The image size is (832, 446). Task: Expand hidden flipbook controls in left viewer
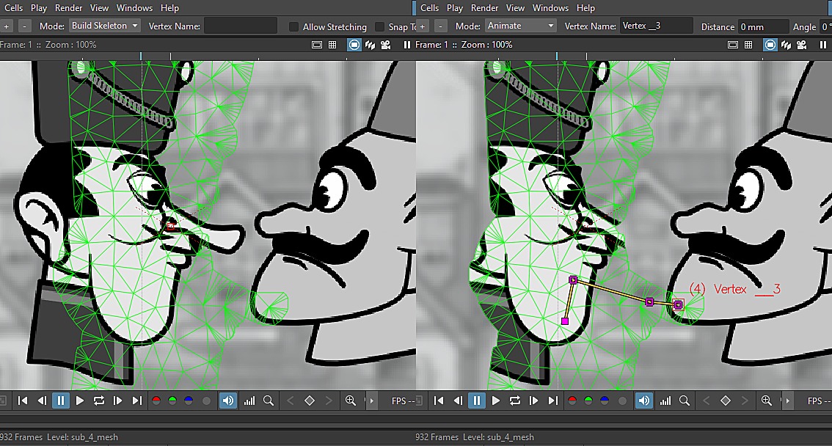click(x=371, y=401)
